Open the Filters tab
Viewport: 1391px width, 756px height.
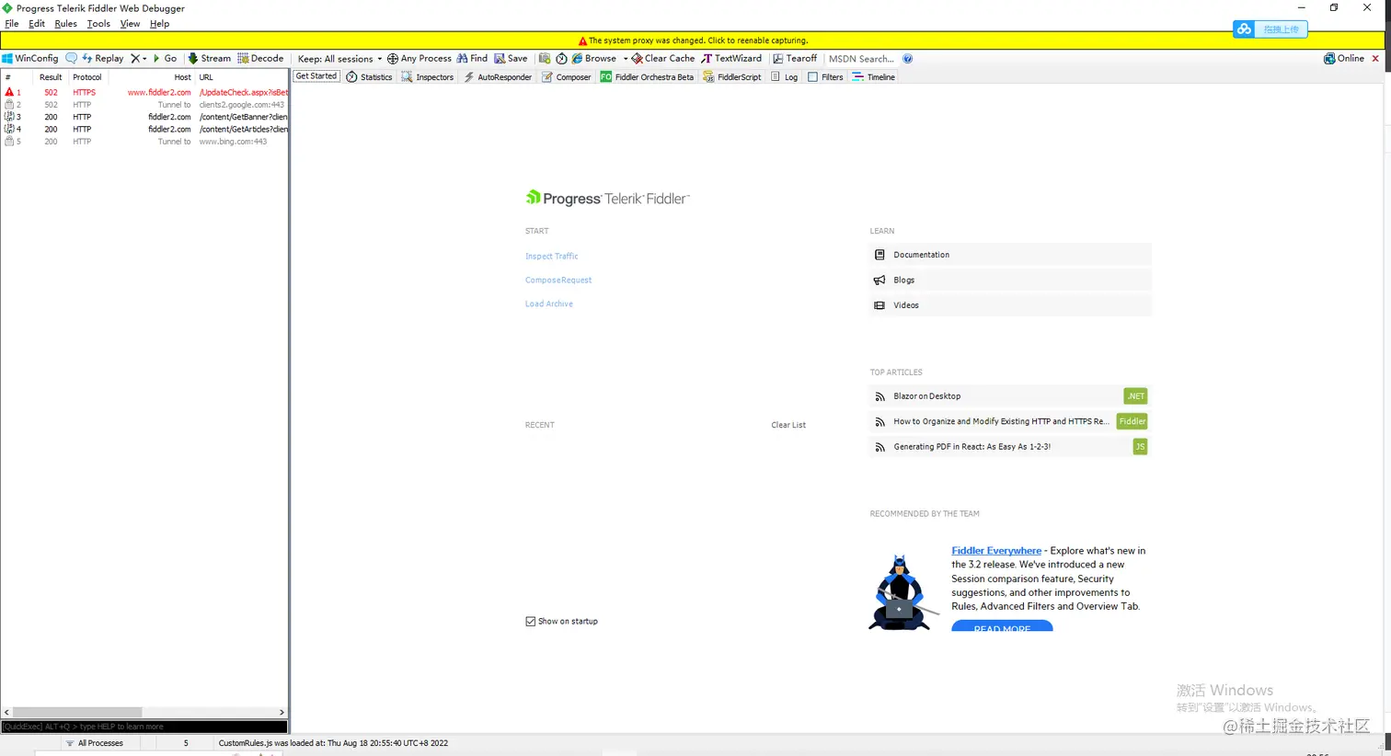(825, 77)
